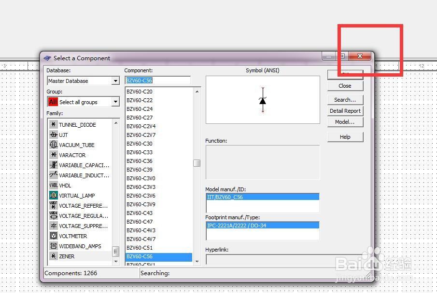Open the Group dropdown arrow
The width and height of the screenshot is (437, 293).
coord(115,102)
